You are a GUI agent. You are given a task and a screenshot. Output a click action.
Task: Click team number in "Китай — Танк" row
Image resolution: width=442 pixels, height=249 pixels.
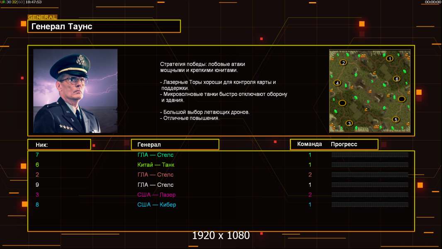tap(310, 165)
